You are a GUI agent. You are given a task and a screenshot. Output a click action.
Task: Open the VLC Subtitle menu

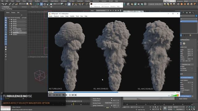click(x=72, y=16)
